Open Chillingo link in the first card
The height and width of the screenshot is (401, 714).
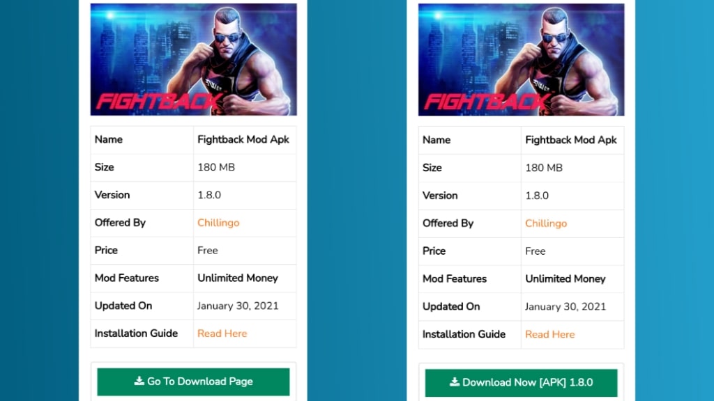218,223
